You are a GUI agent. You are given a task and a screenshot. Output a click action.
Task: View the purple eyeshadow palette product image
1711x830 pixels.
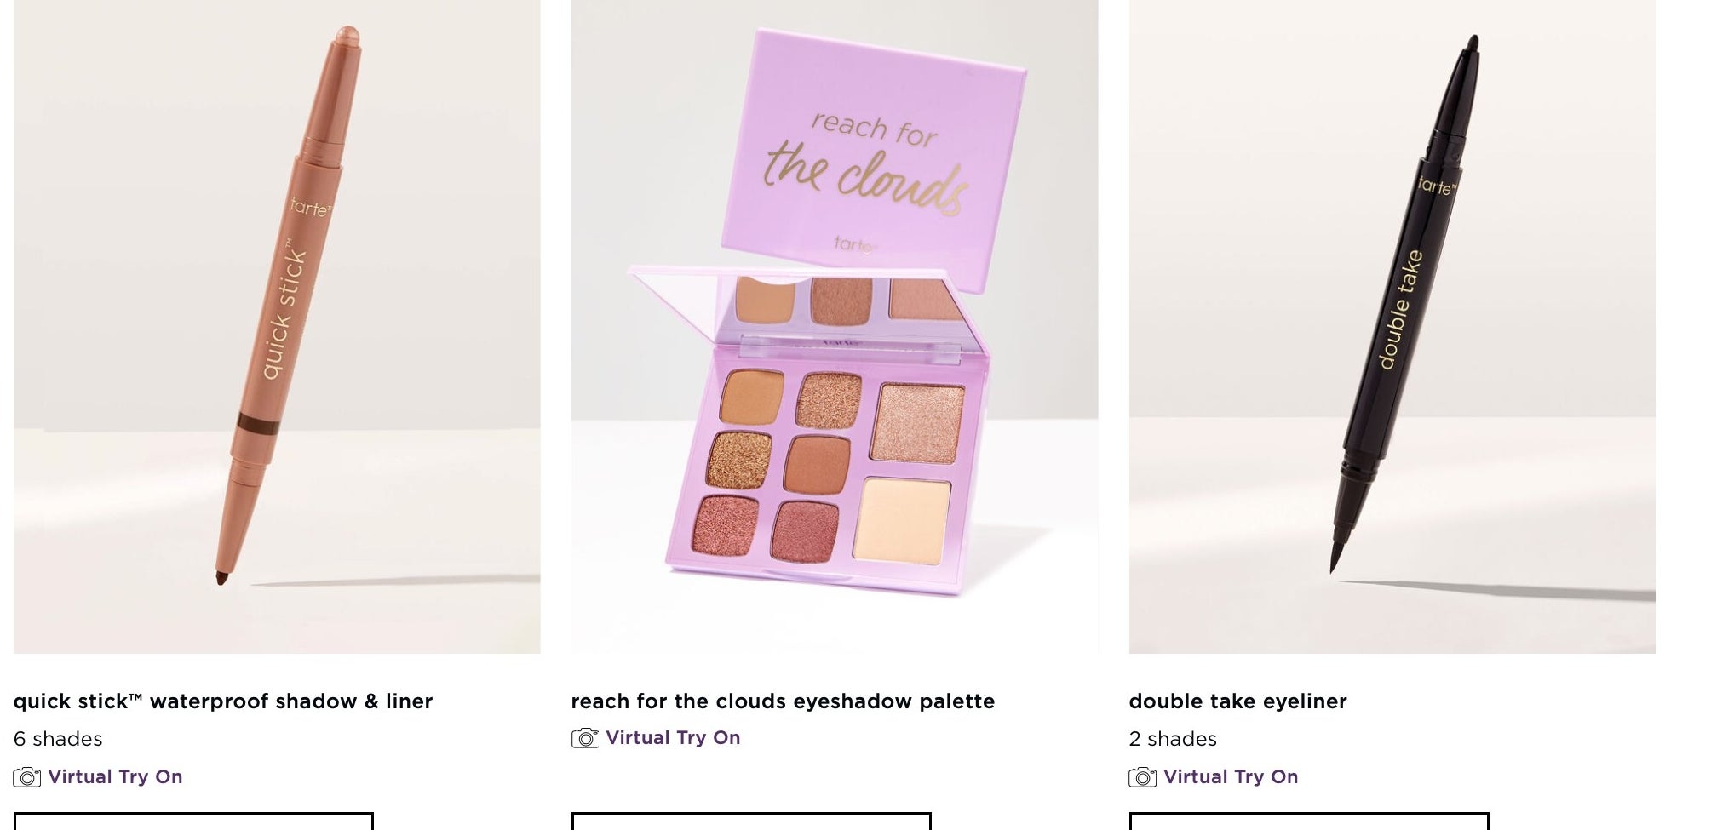(x=835, y=327)
